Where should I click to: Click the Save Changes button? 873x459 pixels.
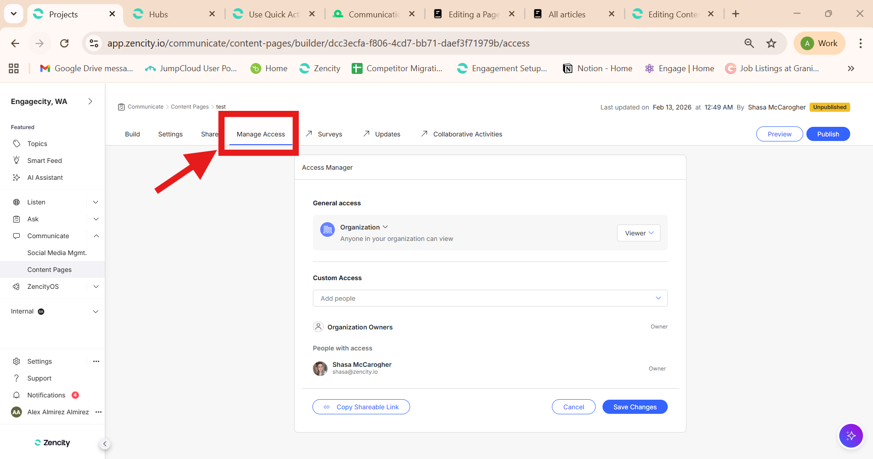(634, 407)
